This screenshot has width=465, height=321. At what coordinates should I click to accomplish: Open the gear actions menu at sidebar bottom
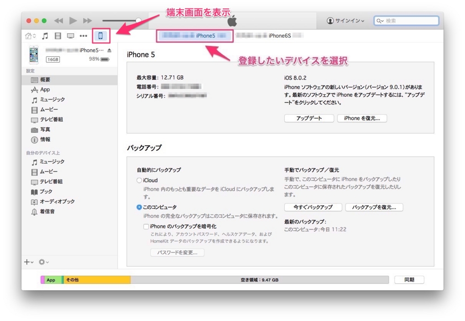click(44, 262)
